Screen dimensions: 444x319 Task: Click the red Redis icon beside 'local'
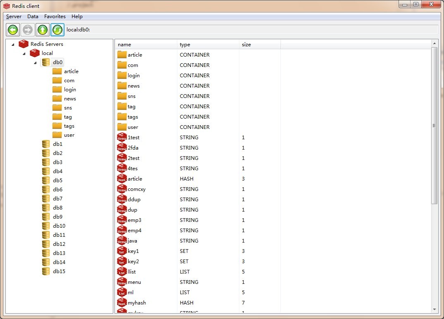pos(34,53)
